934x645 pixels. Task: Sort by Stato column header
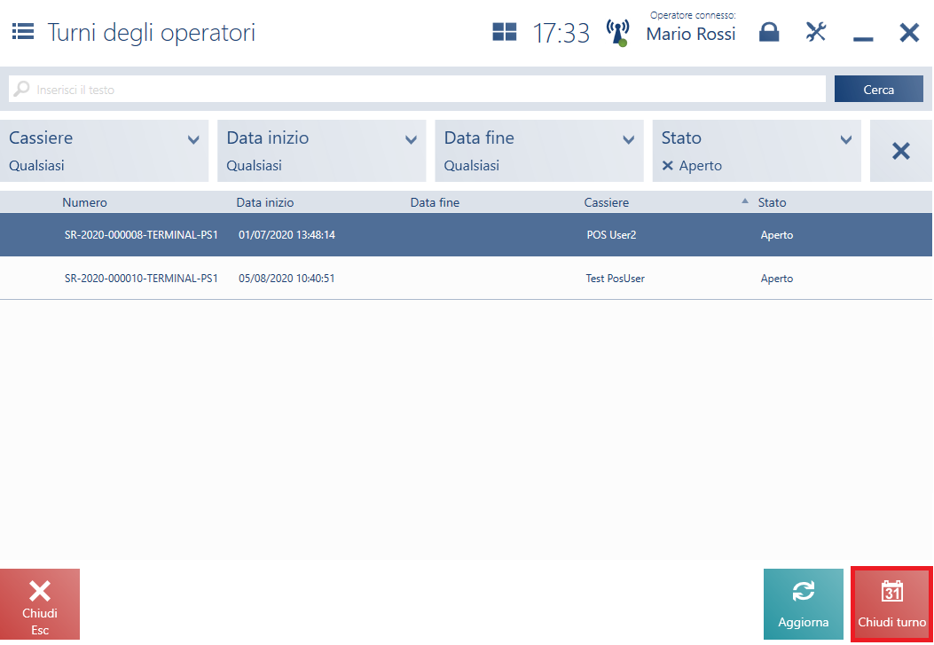click(772, 202)
